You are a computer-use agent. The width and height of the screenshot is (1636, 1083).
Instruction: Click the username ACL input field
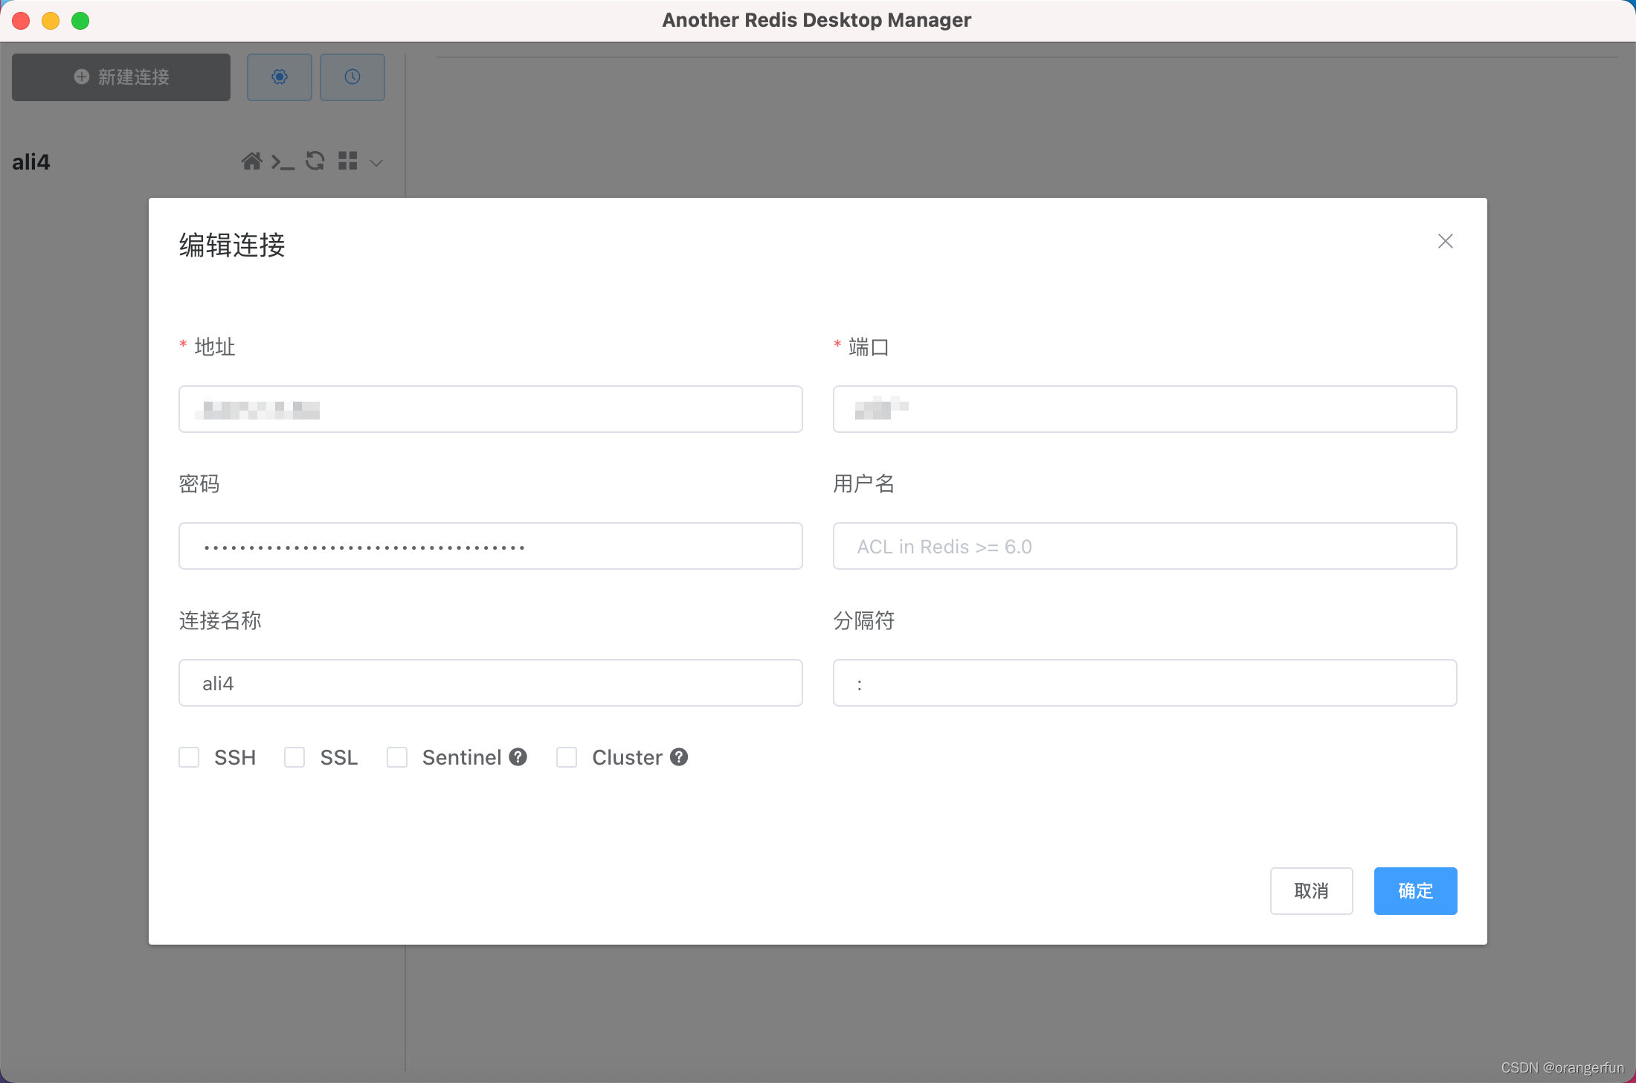tap(1145, 546)
